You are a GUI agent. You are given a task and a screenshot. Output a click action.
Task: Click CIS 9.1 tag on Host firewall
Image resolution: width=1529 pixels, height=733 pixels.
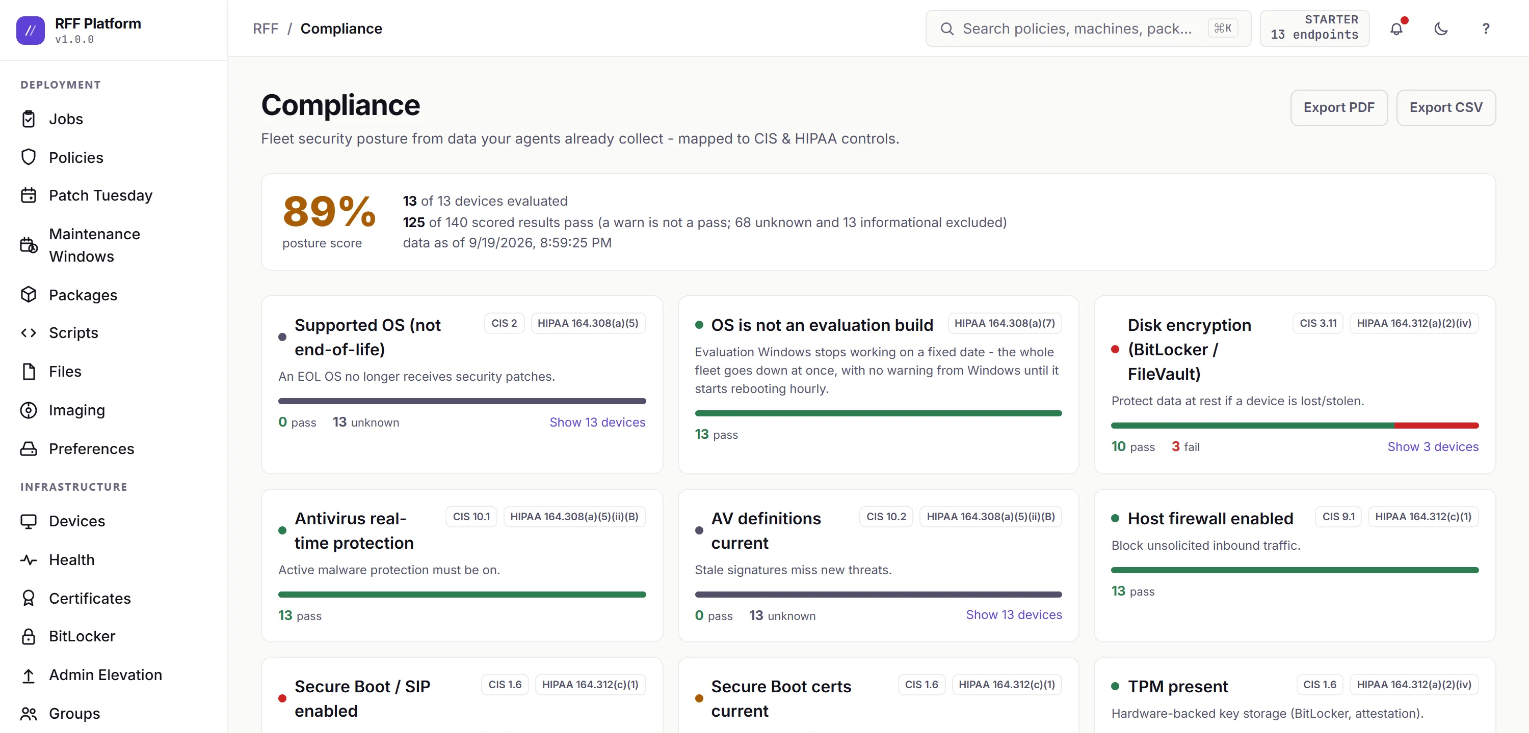click(1338, 517)
